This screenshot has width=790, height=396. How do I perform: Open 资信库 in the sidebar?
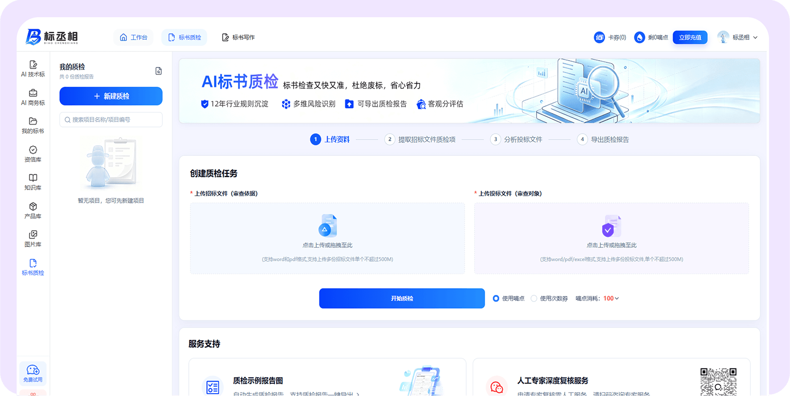[33, 154]
